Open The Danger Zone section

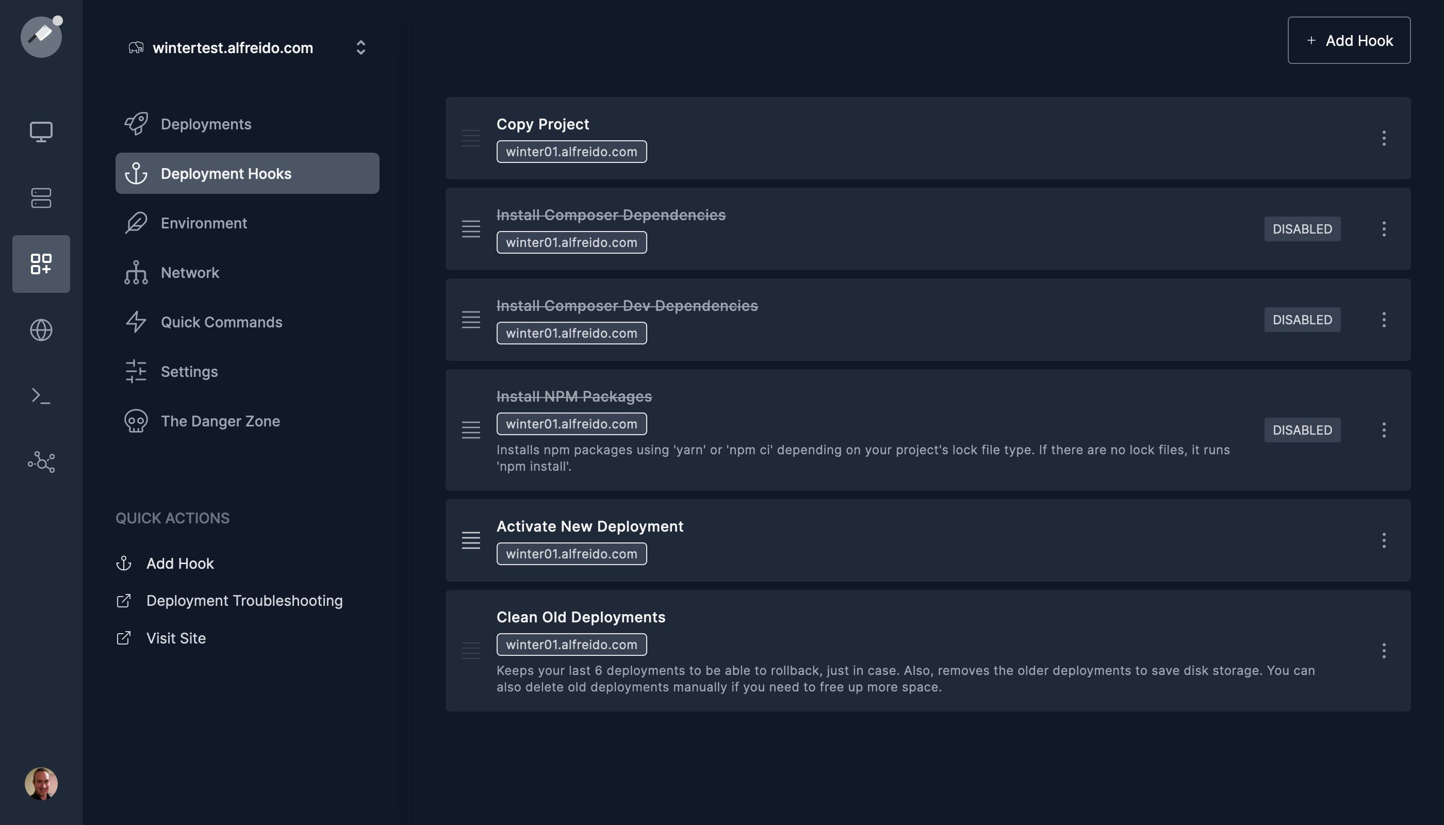point(220,421)
